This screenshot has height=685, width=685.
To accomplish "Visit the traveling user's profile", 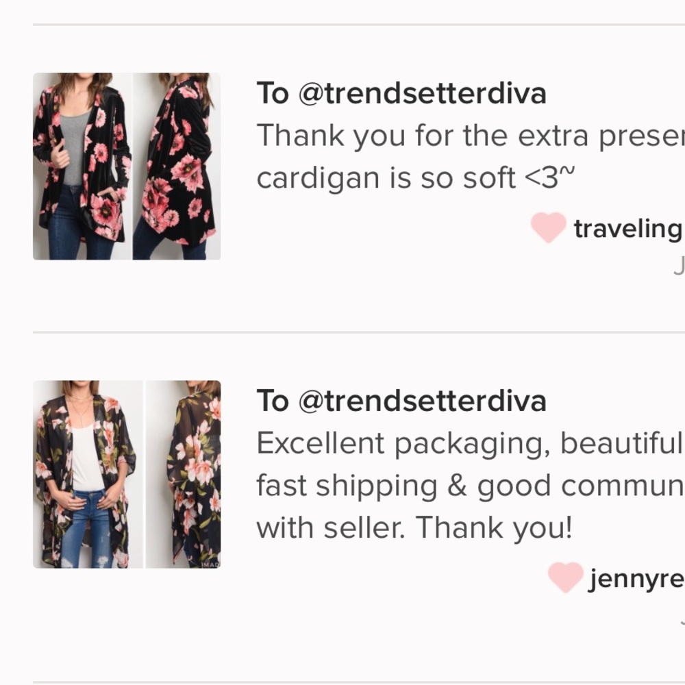I will [x=627, y=229].
